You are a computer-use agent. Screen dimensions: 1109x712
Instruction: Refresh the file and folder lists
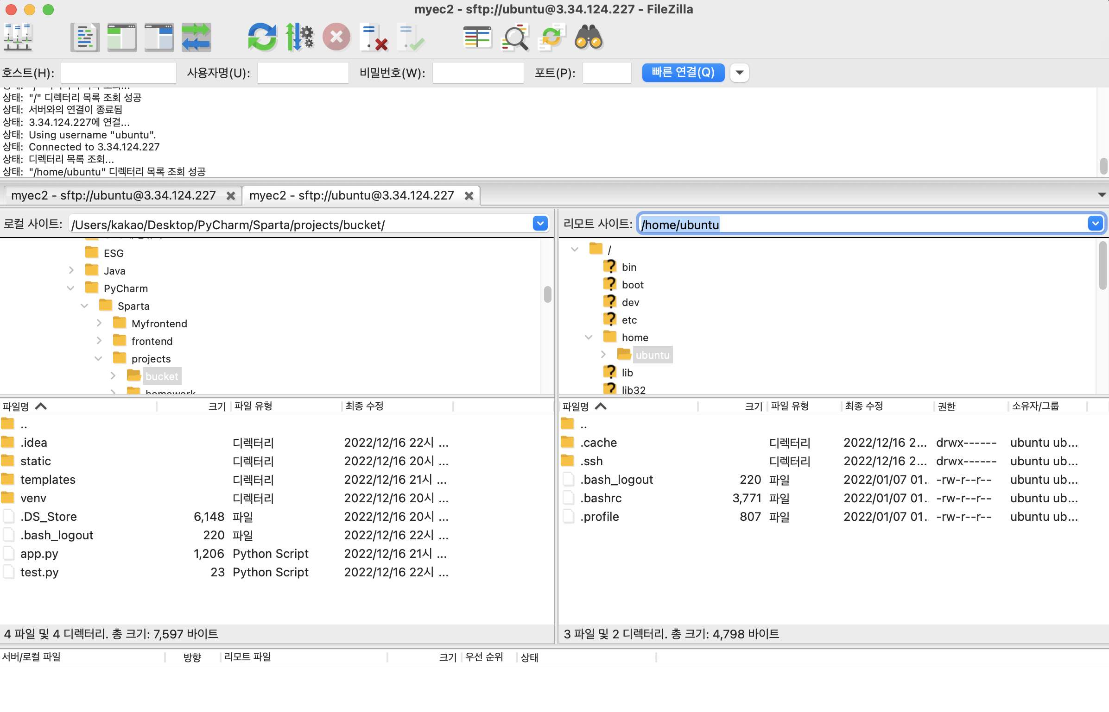(262, 37)
